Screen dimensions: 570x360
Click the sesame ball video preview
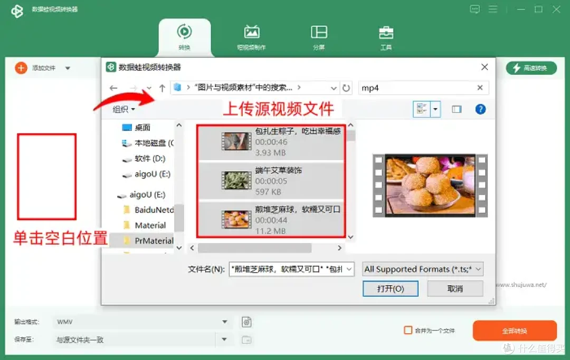(430, 186)
